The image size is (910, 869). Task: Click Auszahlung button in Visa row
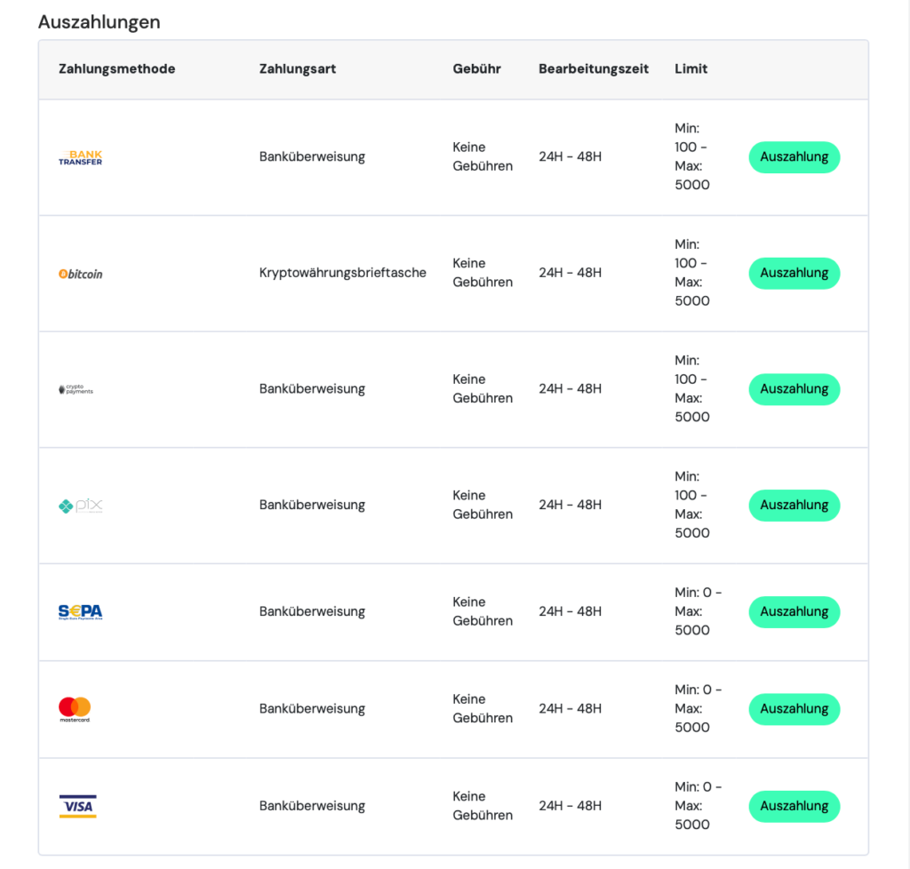point(794,806)
